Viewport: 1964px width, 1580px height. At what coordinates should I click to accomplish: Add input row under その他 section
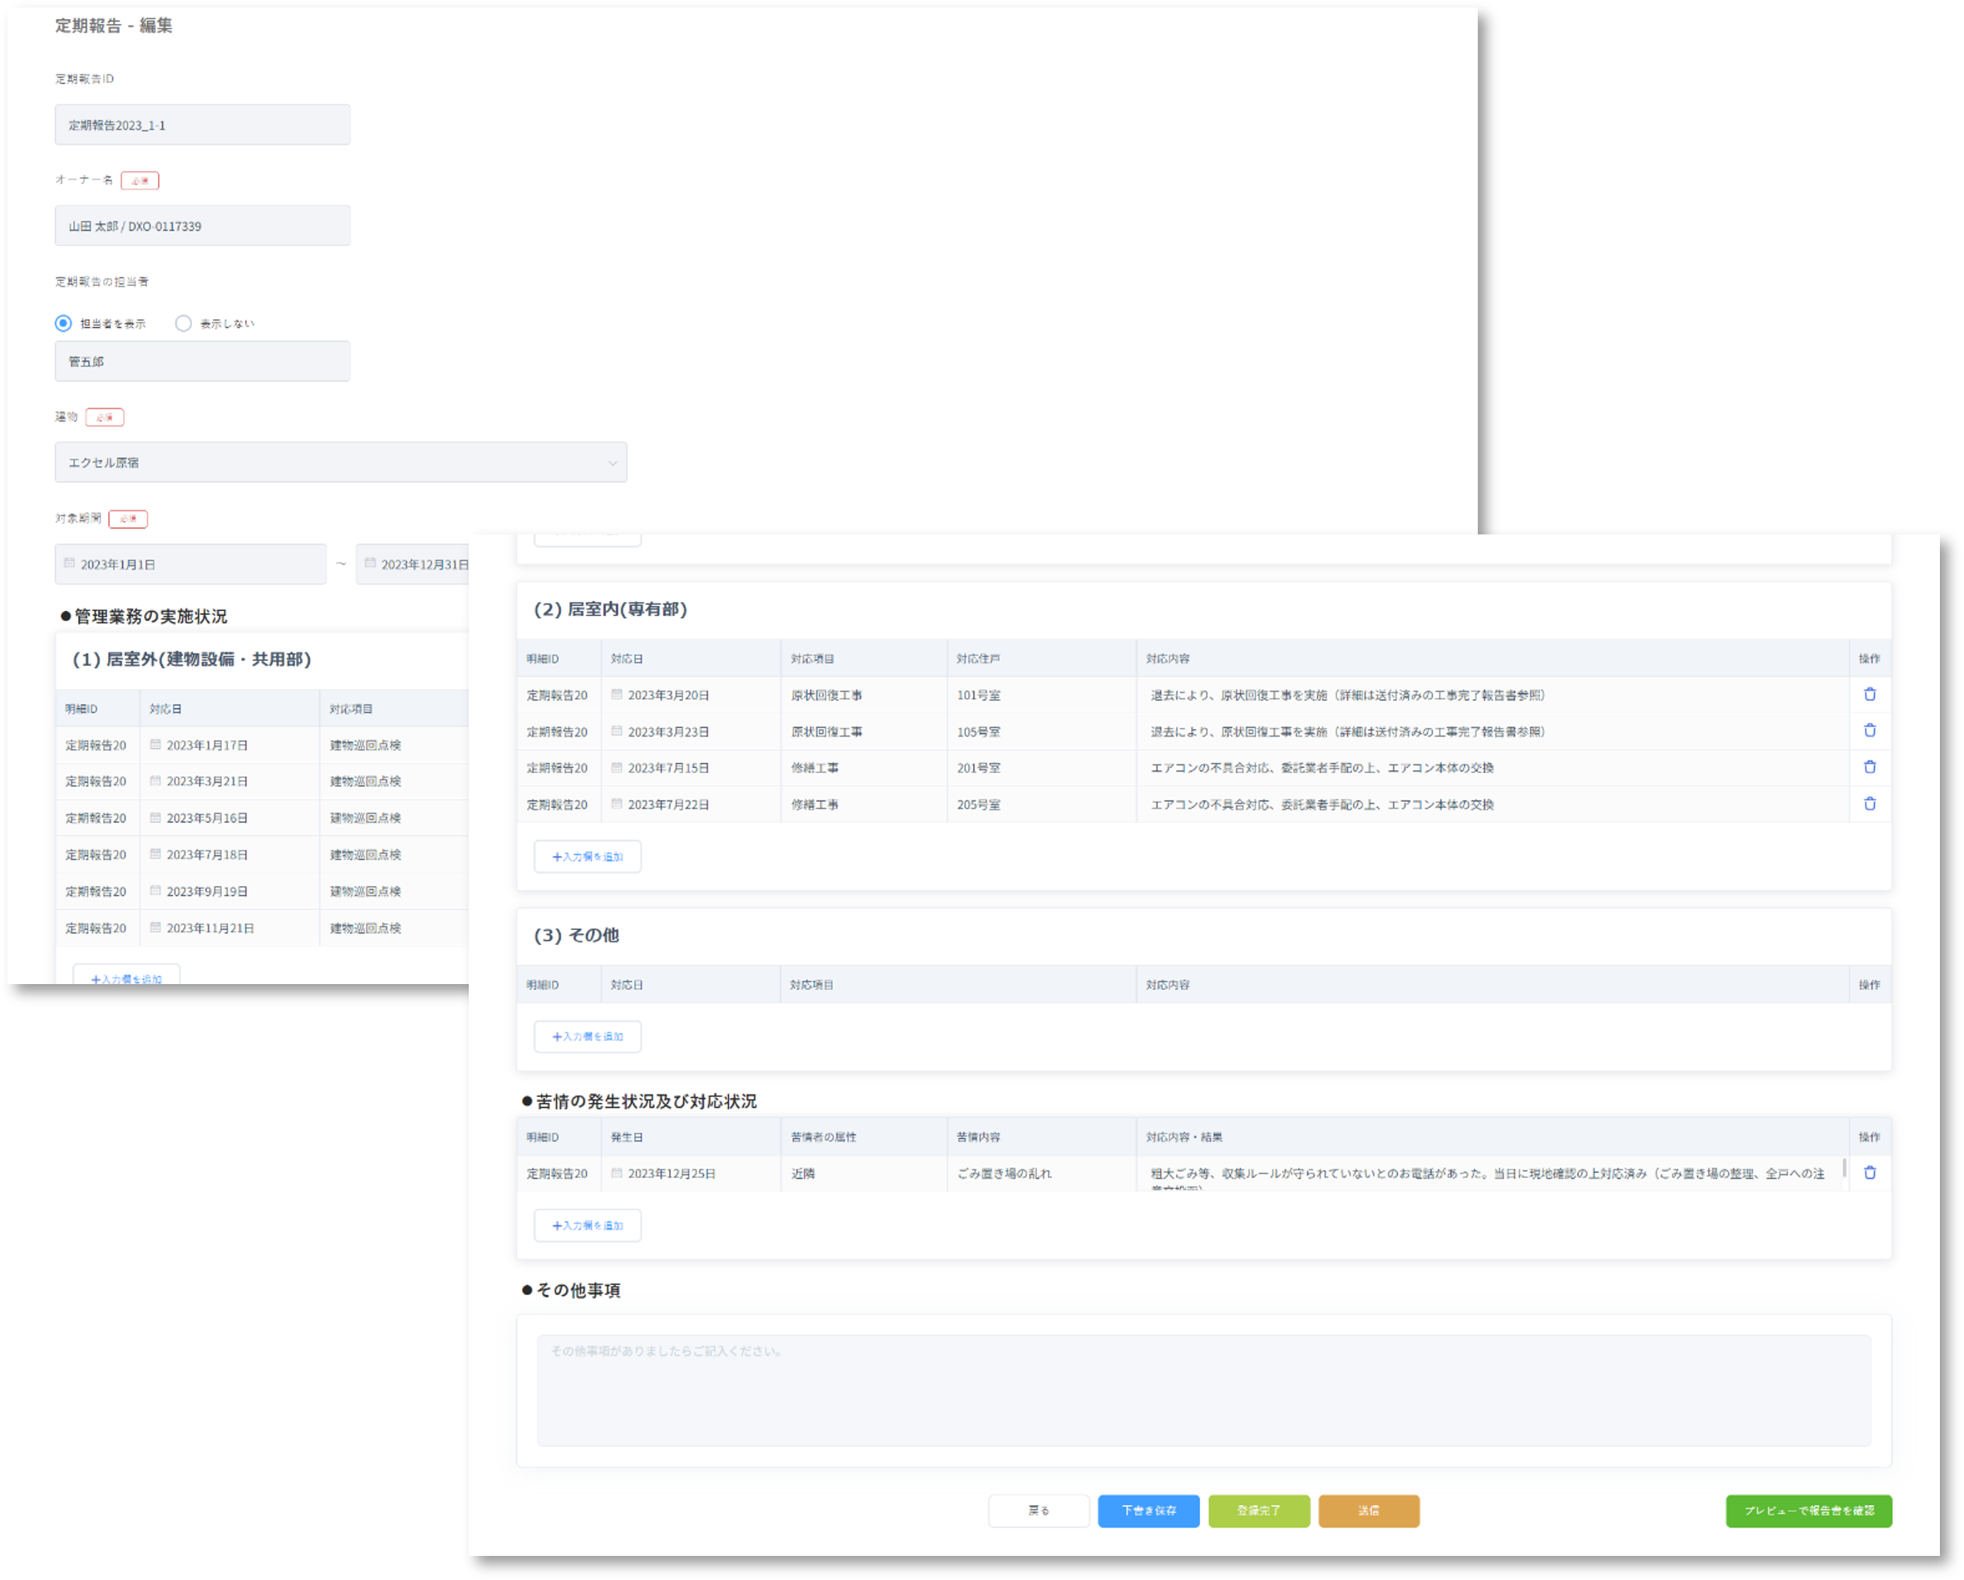pos(588,1037)
